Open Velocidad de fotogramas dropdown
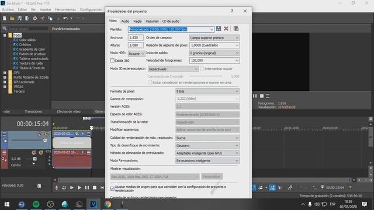 click(214, 61)
